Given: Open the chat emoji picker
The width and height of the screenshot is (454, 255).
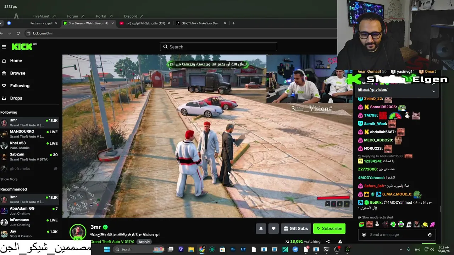Looking at the screenshot, I should (x=430, y=235).
